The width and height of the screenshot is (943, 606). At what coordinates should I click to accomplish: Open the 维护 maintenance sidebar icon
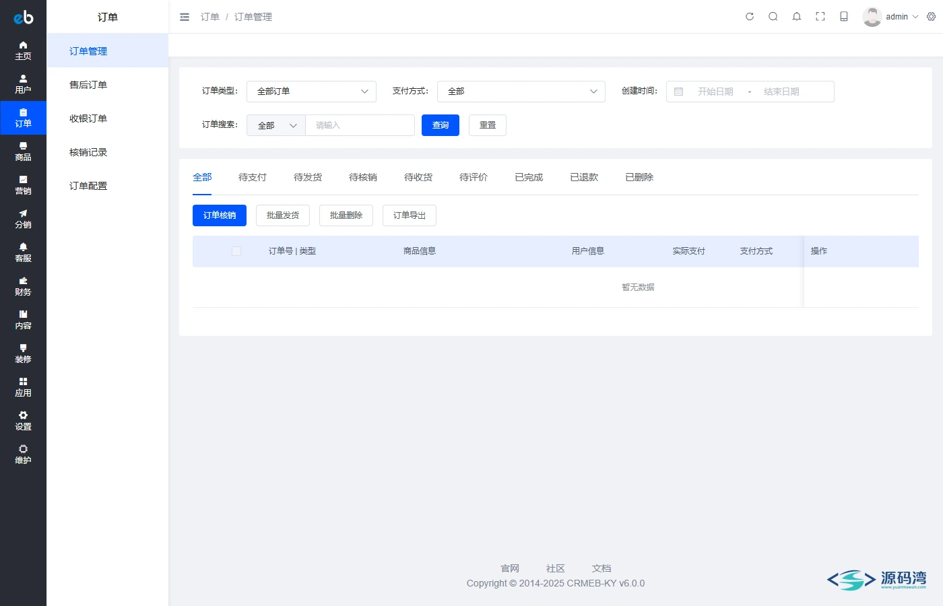tap(23, 454)
